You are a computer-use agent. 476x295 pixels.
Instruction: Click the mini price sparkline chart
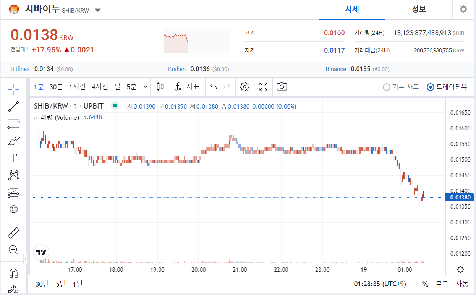197,41
